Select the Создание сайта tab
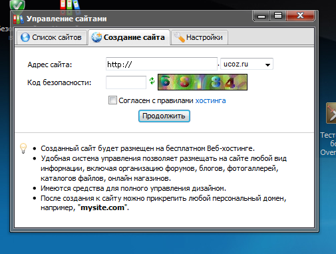This screenshot has height=254, width=336. point(129,37)
